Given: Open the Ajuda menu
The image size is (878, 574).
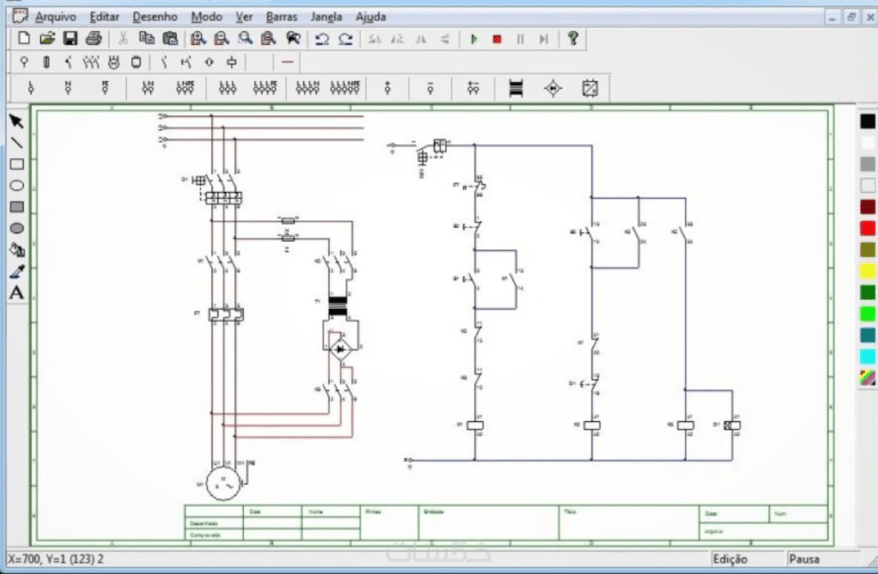Looking at the screenshot, I should click(x=370, y=17).
